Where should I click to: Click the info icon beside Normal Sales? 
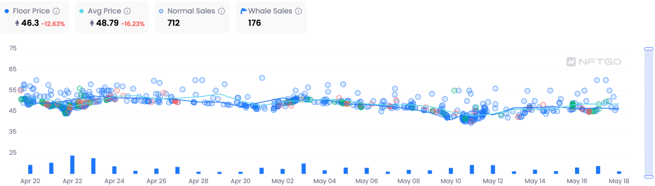pyautogui.click(x=221, y=11)
